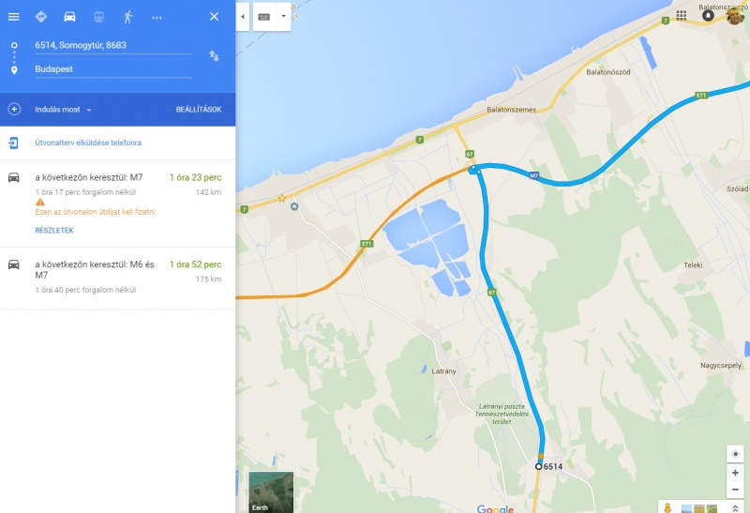This screenshot has width=750, height=513.
Task: Select walking travel mode
Action: [x=127, y=17]
